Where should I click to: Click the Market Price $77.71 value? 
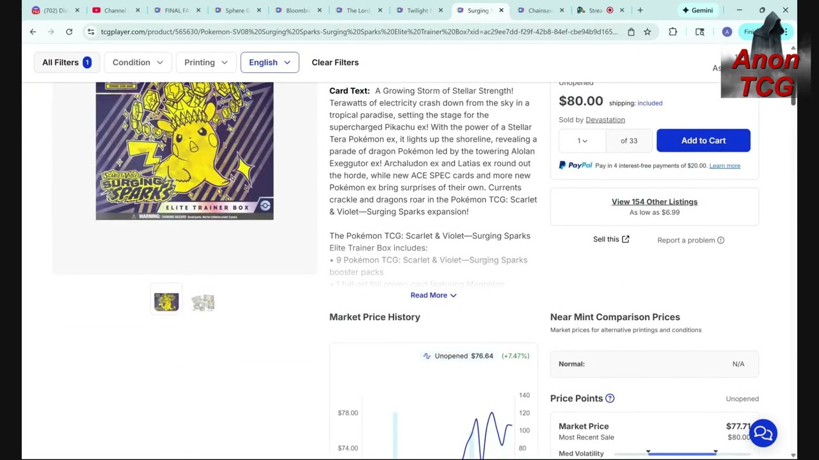point(738,426)
